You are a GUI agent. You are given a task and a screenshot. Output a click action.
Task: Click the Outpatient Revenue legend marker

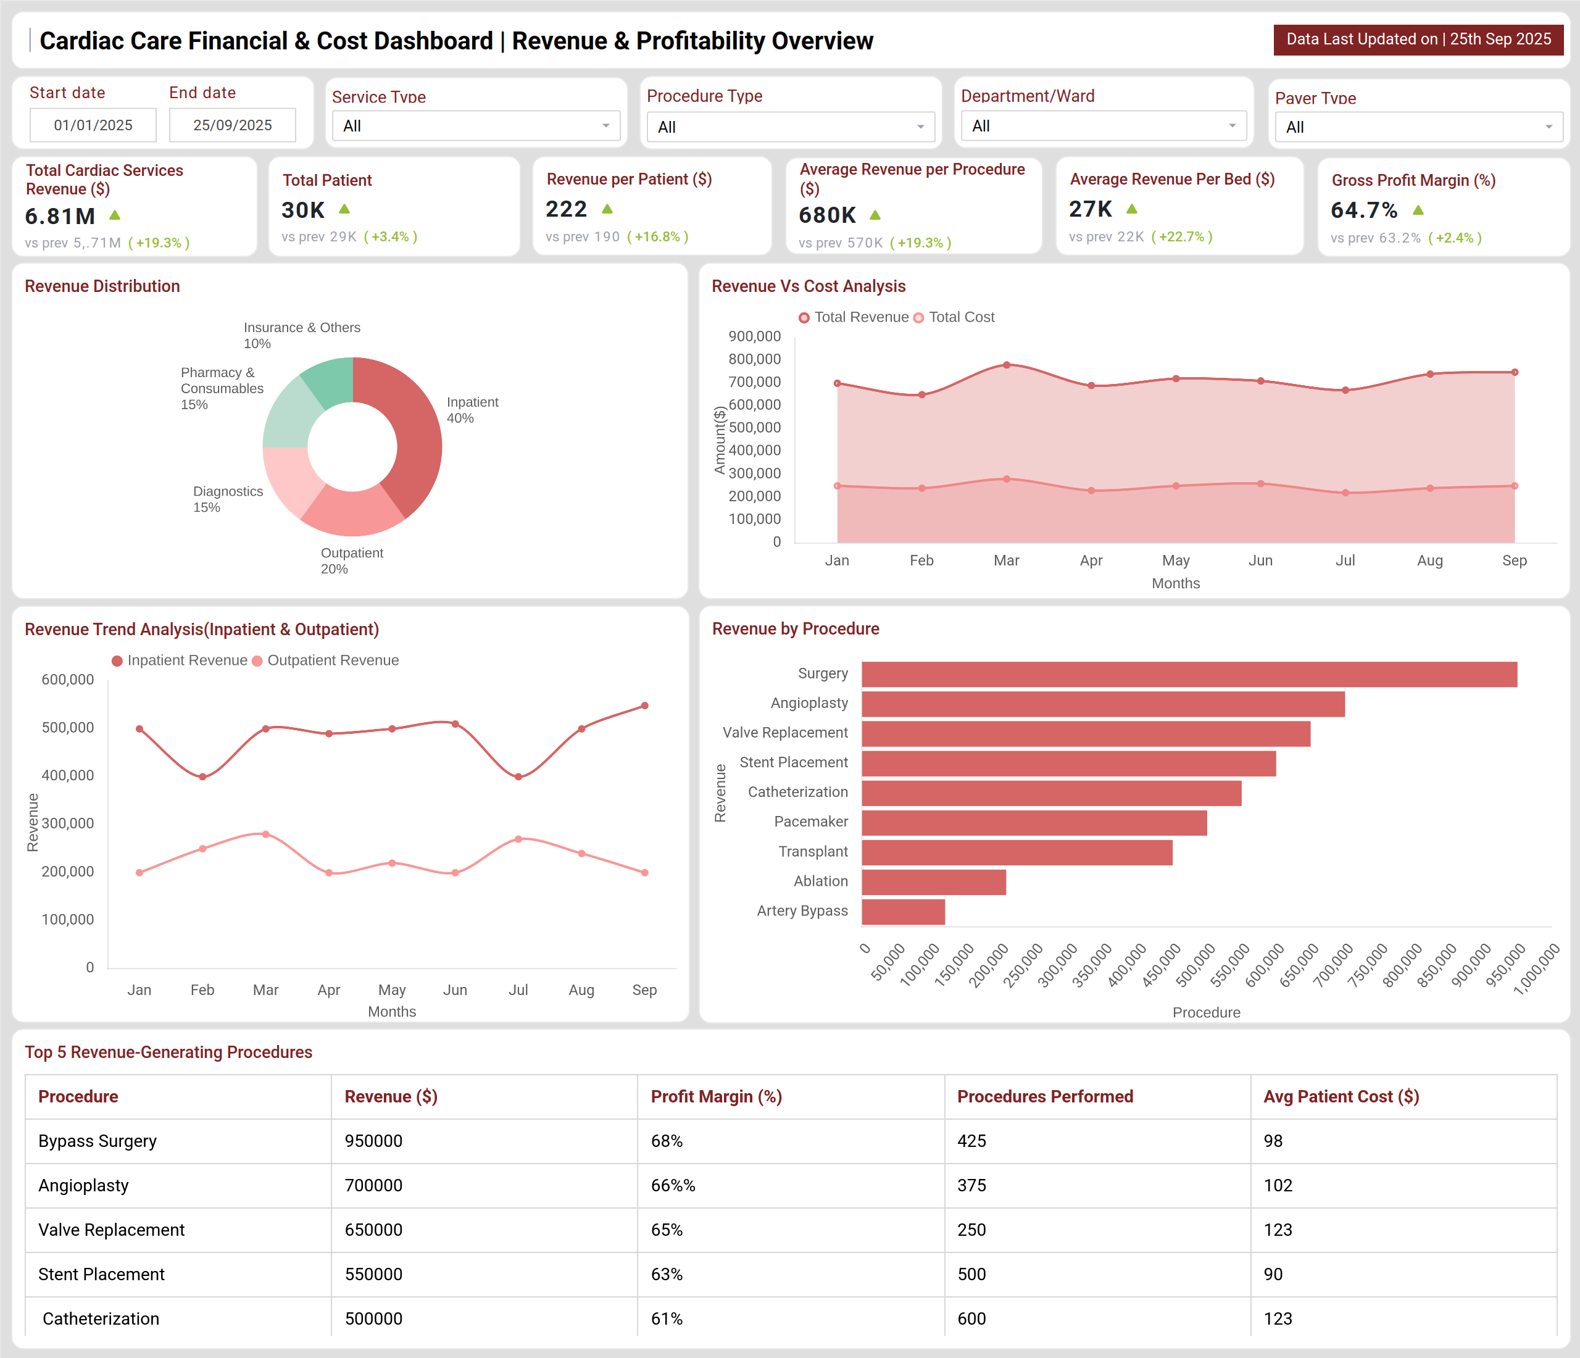[257, 661]
